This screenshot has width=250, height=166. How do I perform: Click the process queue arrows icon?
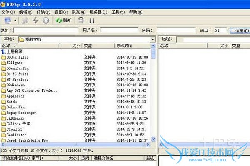click(81, 20)
